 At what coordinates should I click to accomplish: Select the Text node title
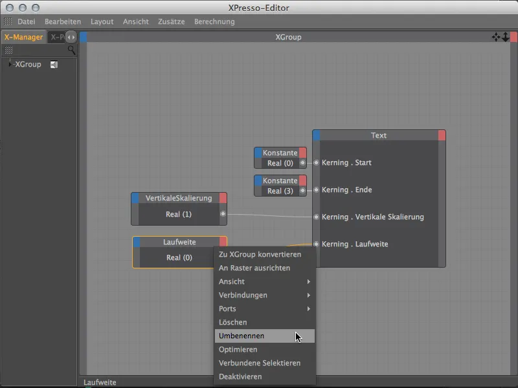[x=379, y=135]
